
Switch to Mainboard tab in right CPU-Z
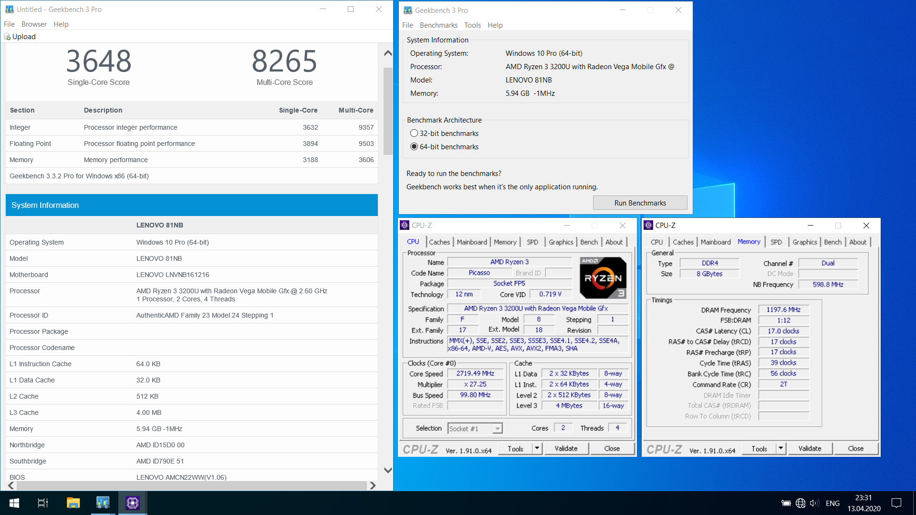[715, 242]
